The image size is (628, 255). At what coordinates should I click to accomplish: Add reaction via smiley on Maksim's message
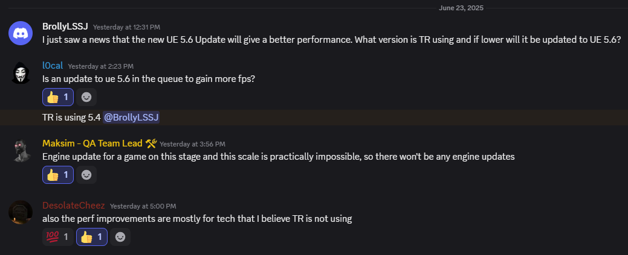point(86,175)
